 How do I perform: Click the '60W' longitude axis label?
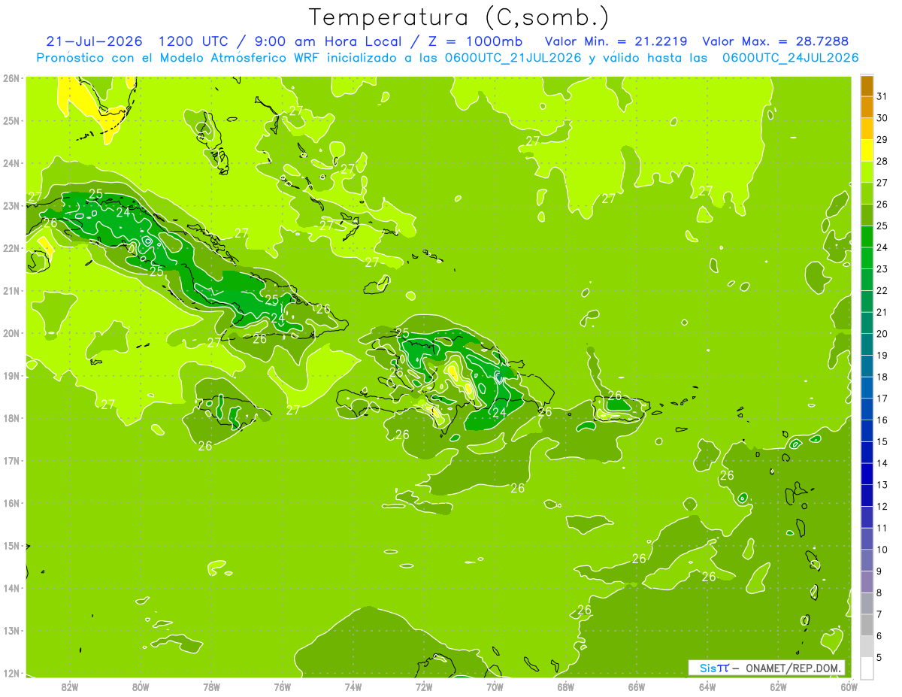[x=849, y=686]
